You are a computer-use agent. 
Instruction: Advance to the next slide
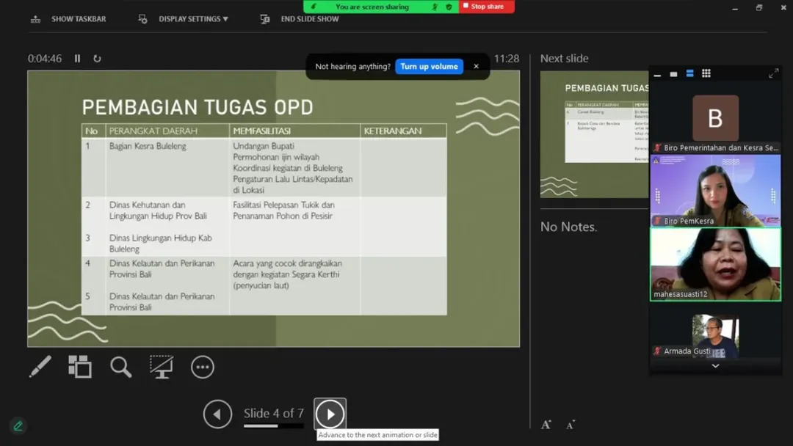330,414
